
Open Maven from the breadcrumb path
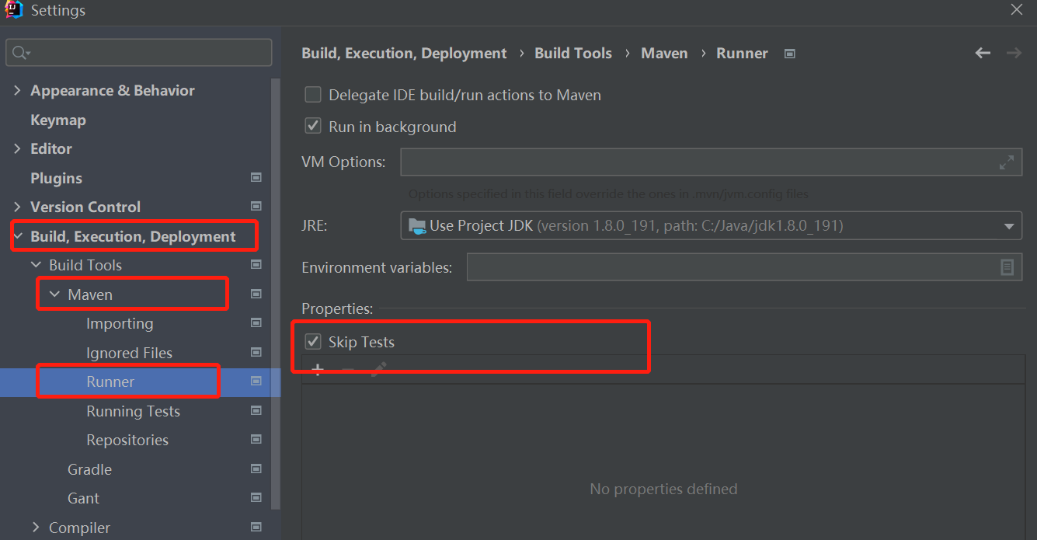click(664, 53)
